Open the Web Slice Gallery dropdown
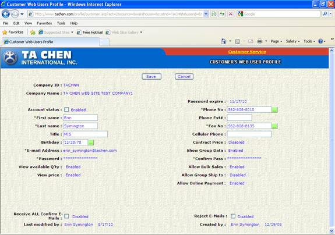This screenshot has width=335, height=235. 141,33
